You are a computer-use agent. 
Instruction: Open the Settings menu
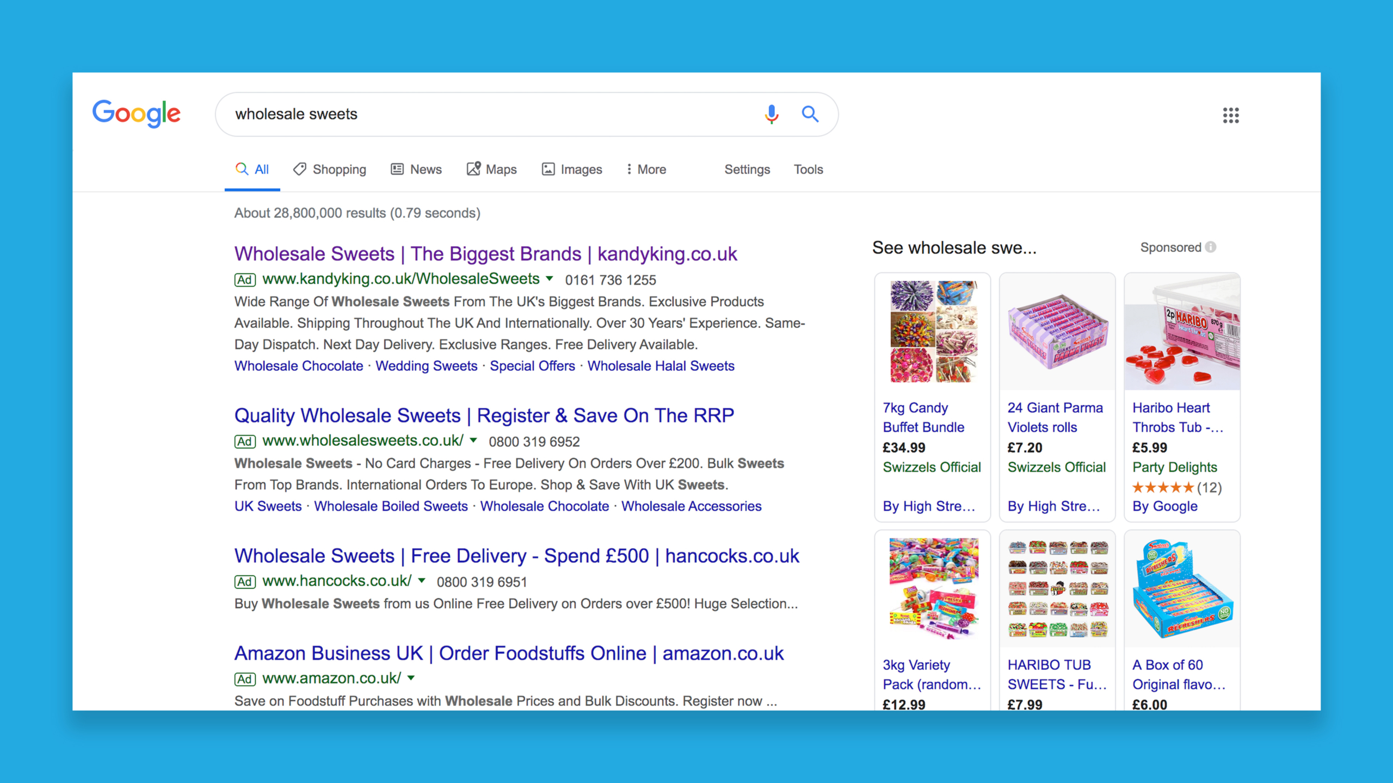[747, 170]
